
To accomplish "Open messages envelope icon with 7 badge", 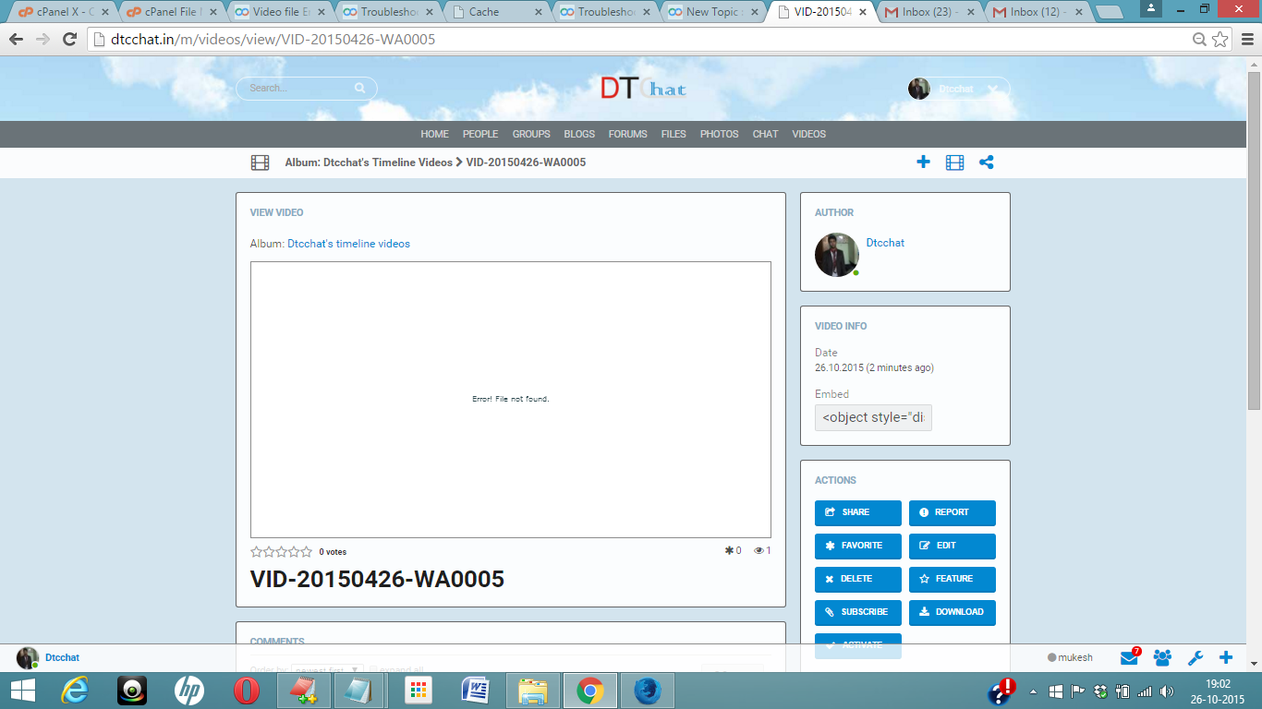I will [1129, 658].
